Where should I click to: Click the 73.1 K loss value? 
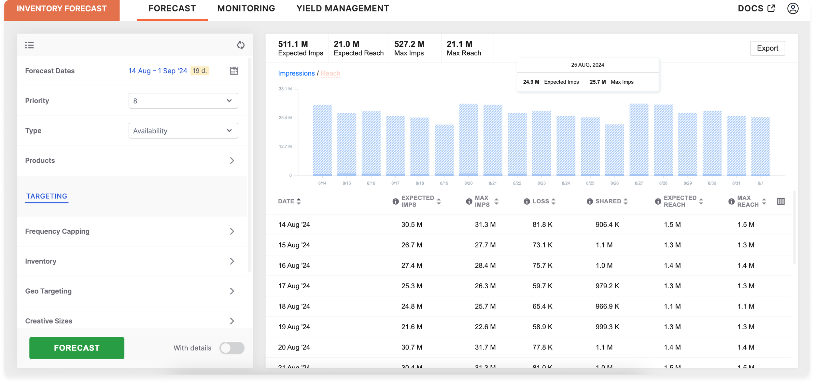tap(542, 245)
